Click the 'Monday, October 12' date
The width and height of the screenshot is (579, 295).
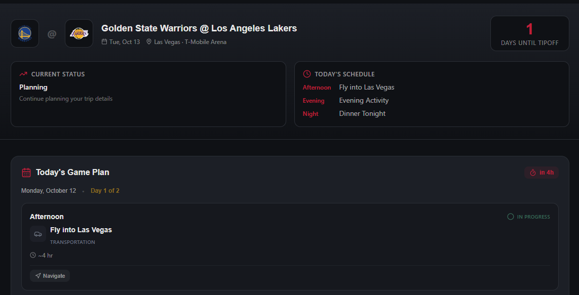coord(48,191)
